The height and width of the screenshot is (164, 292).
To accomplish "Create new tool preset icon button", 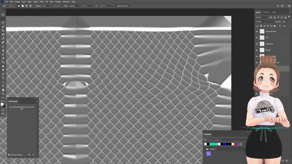I will (x=29, y=155).
